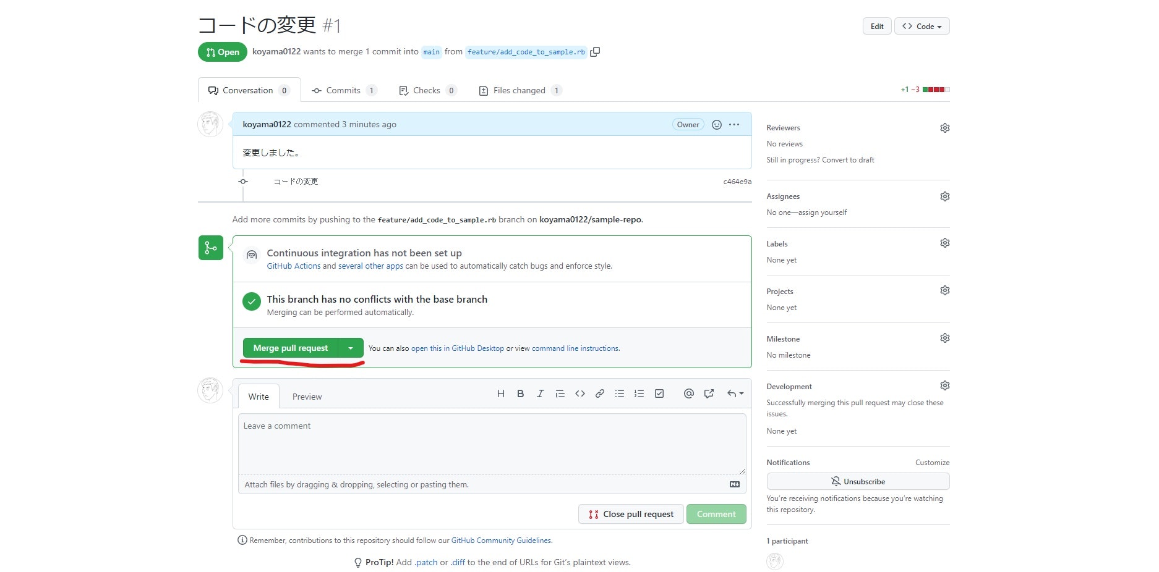1159x572 pixels.
Task: Click koyama0122's avatar beside the first comment
Action: coord(210,124)
